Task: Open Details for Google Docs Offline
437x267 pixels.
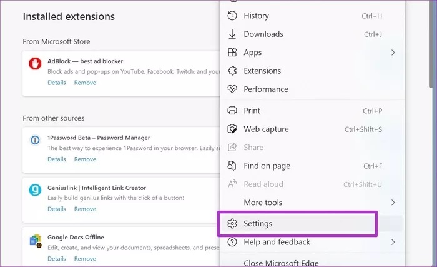Action: [56, 259]
